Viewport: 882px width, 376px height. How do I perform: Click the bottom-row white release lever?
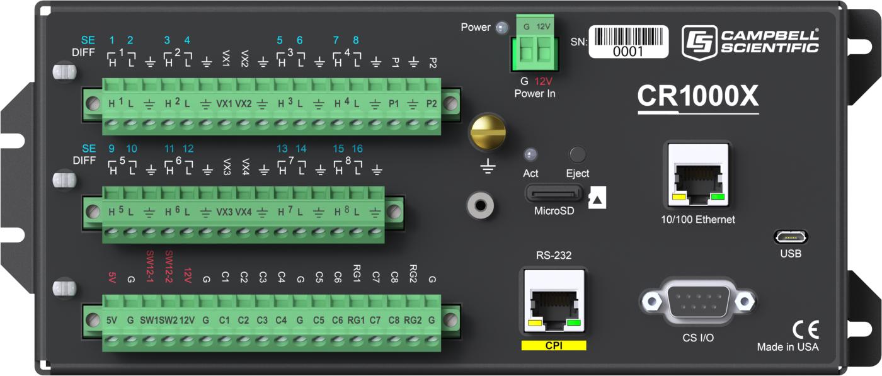tap(64, 289)
